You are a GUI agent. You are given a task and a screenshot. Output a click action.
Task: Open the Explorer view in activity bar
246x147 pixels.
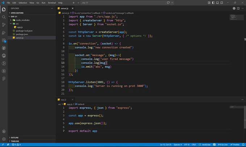point(4,9)
